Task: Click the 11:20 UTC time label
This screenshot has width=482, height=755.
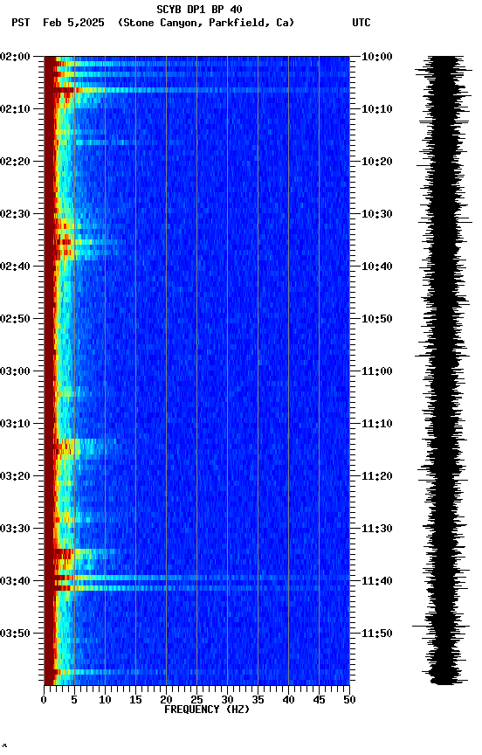Action: click(x=377, y=476)
